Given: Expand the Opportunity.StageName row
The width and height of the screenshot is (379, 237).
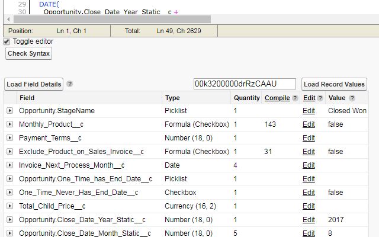Looking at the screenshot, I should tap(9, 111).
